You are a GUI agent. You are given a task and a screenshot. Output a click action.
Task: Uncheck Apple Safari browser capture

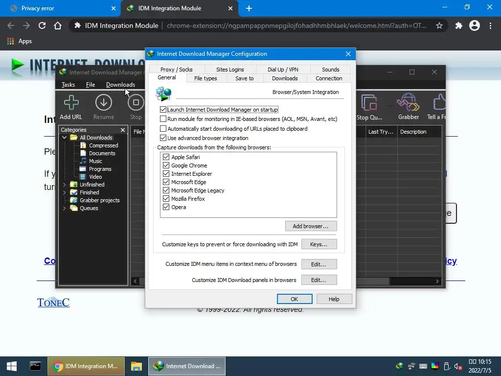click(x=166, y=157)
